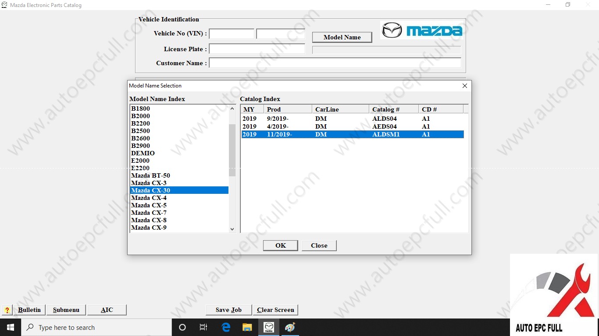Select Mazda BT-50 in model list

[179, 175]
